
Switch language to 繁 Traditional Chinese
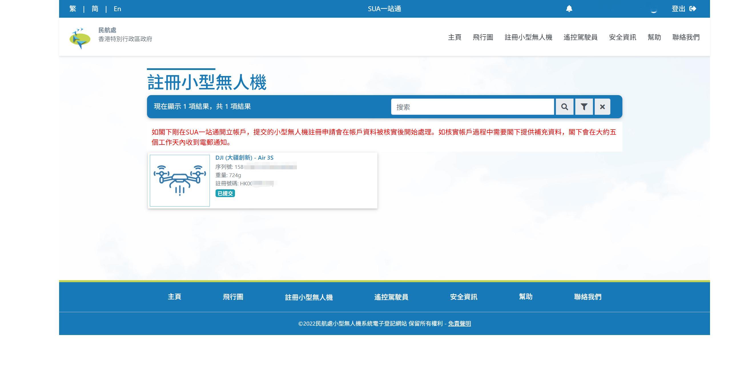[x=73, y=9]
